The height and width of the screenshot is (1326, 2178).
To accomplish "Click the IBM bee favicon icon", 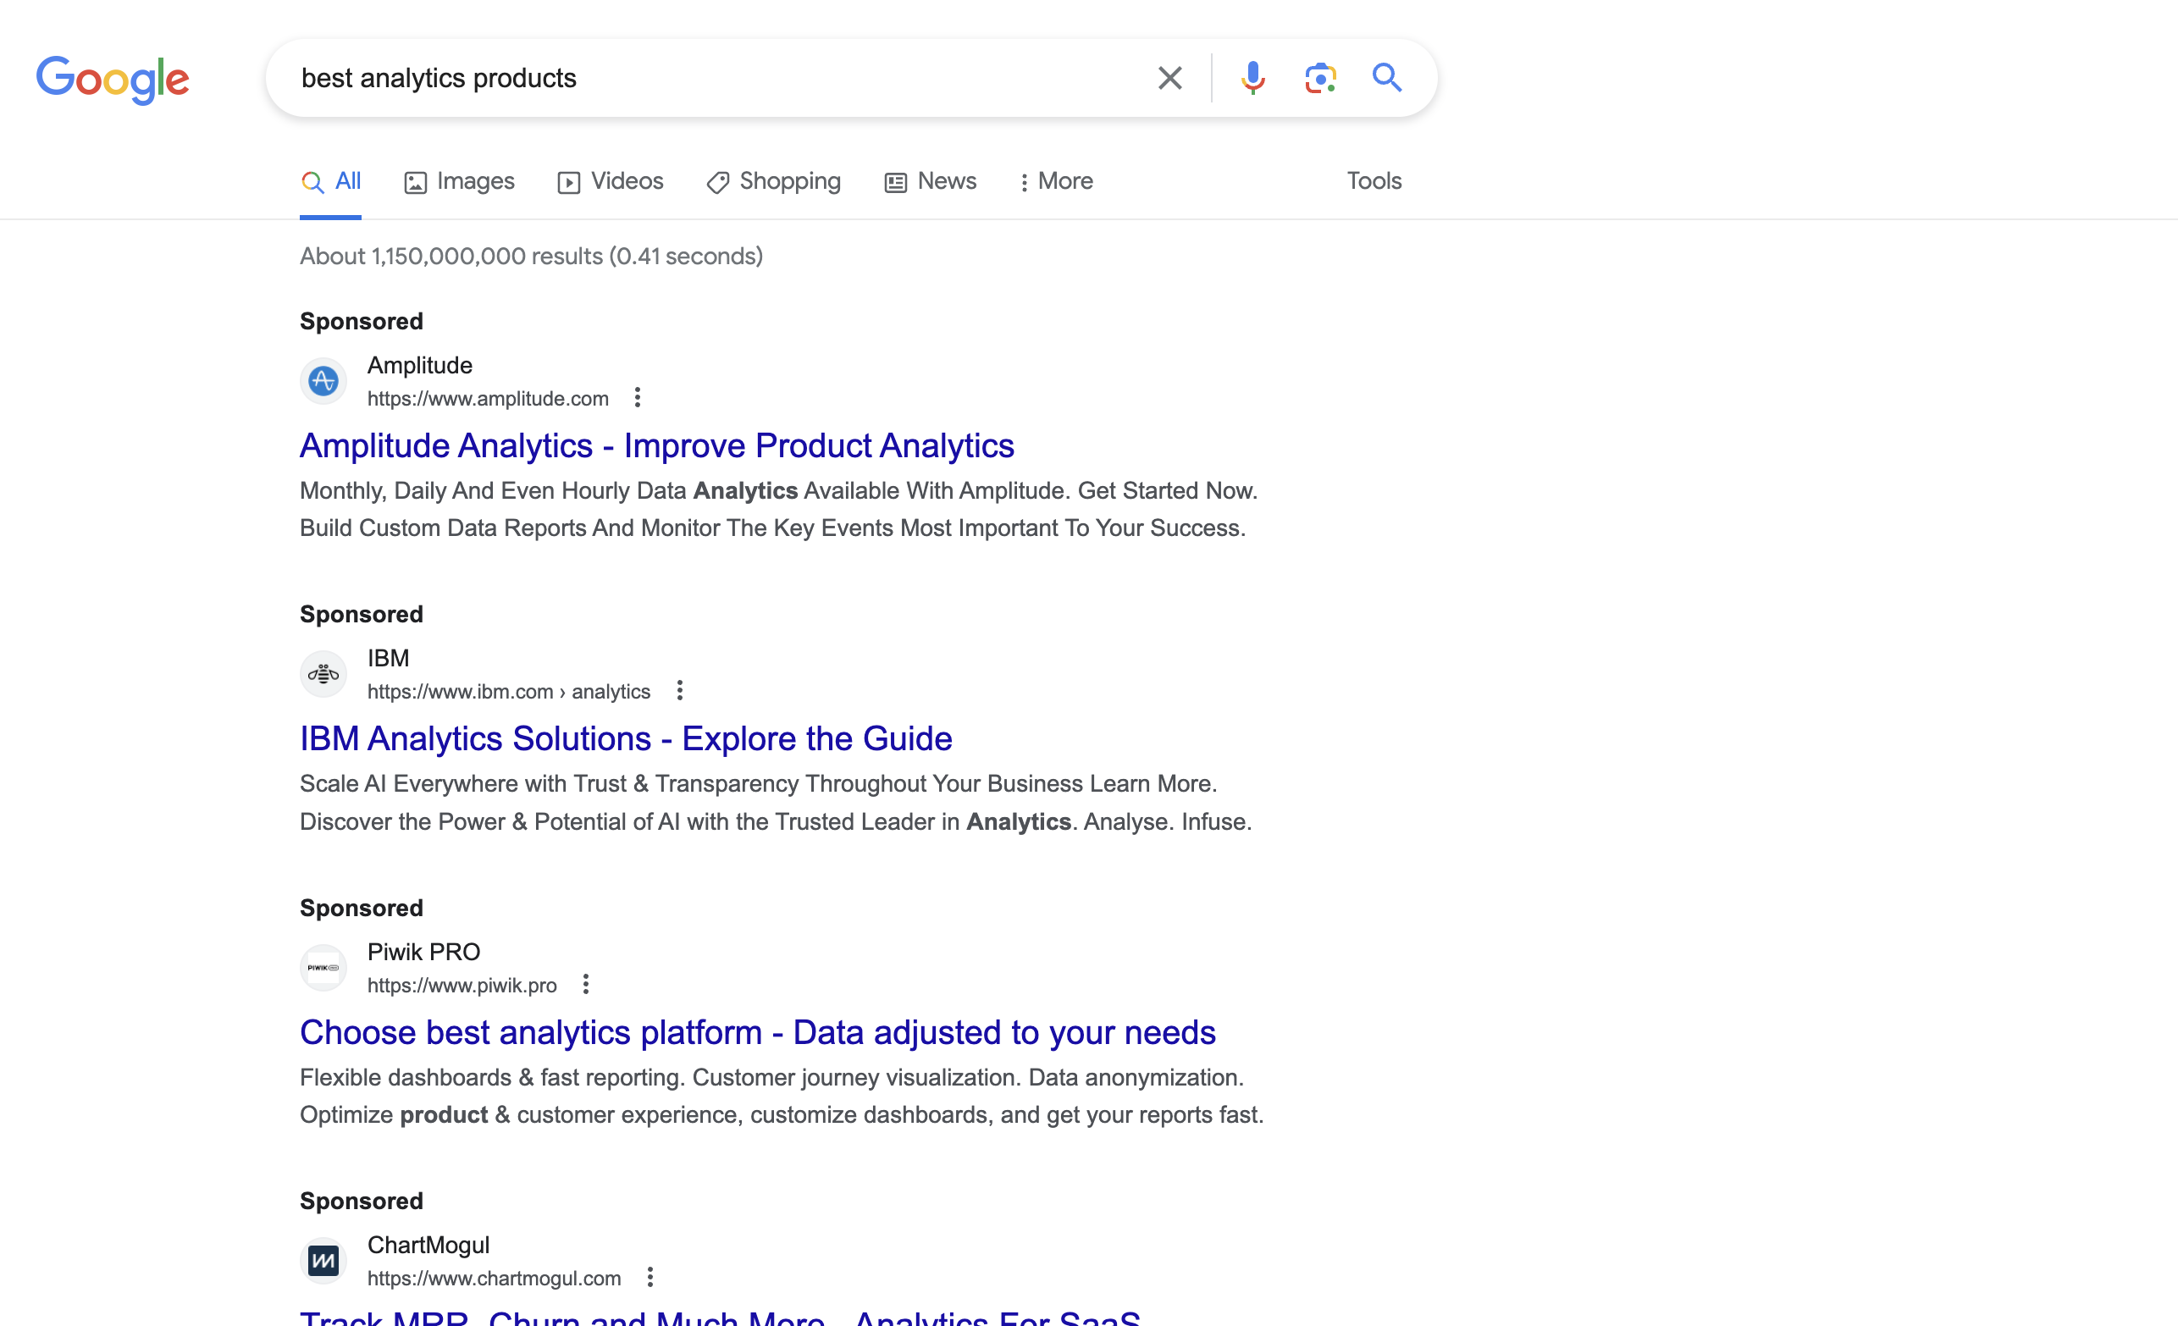I will pyautogui.click(x=323, y=675).
